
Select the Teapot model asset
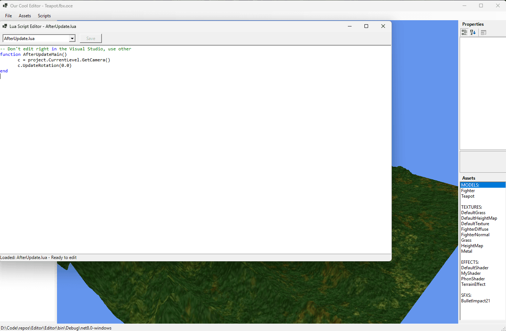click(467, 196)
